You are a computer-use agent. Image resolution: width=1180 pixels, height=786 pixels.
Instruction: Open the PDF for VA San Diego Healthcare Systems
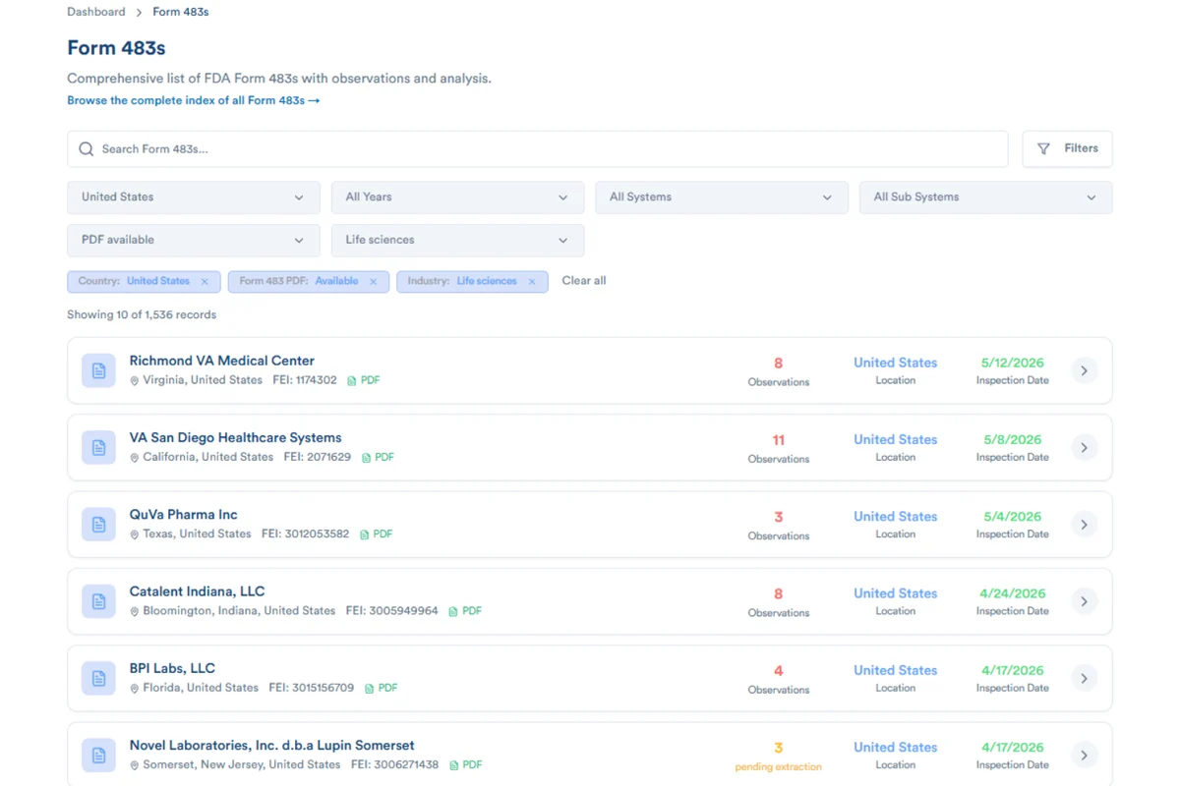(378, 457)
